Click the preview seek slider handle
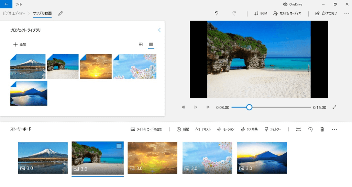 tap(249, 107)
